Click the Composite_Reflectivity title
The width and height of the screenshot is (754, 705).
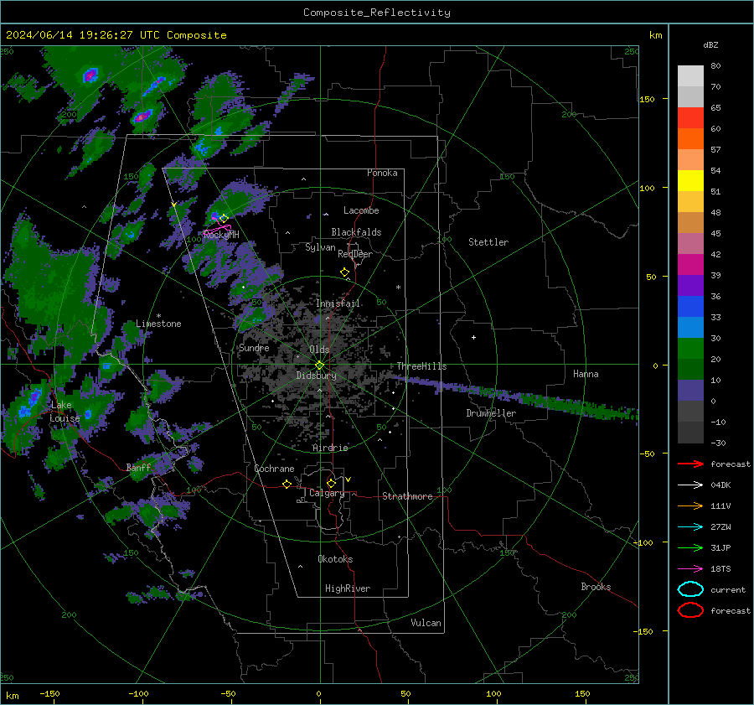pos(377,13)
